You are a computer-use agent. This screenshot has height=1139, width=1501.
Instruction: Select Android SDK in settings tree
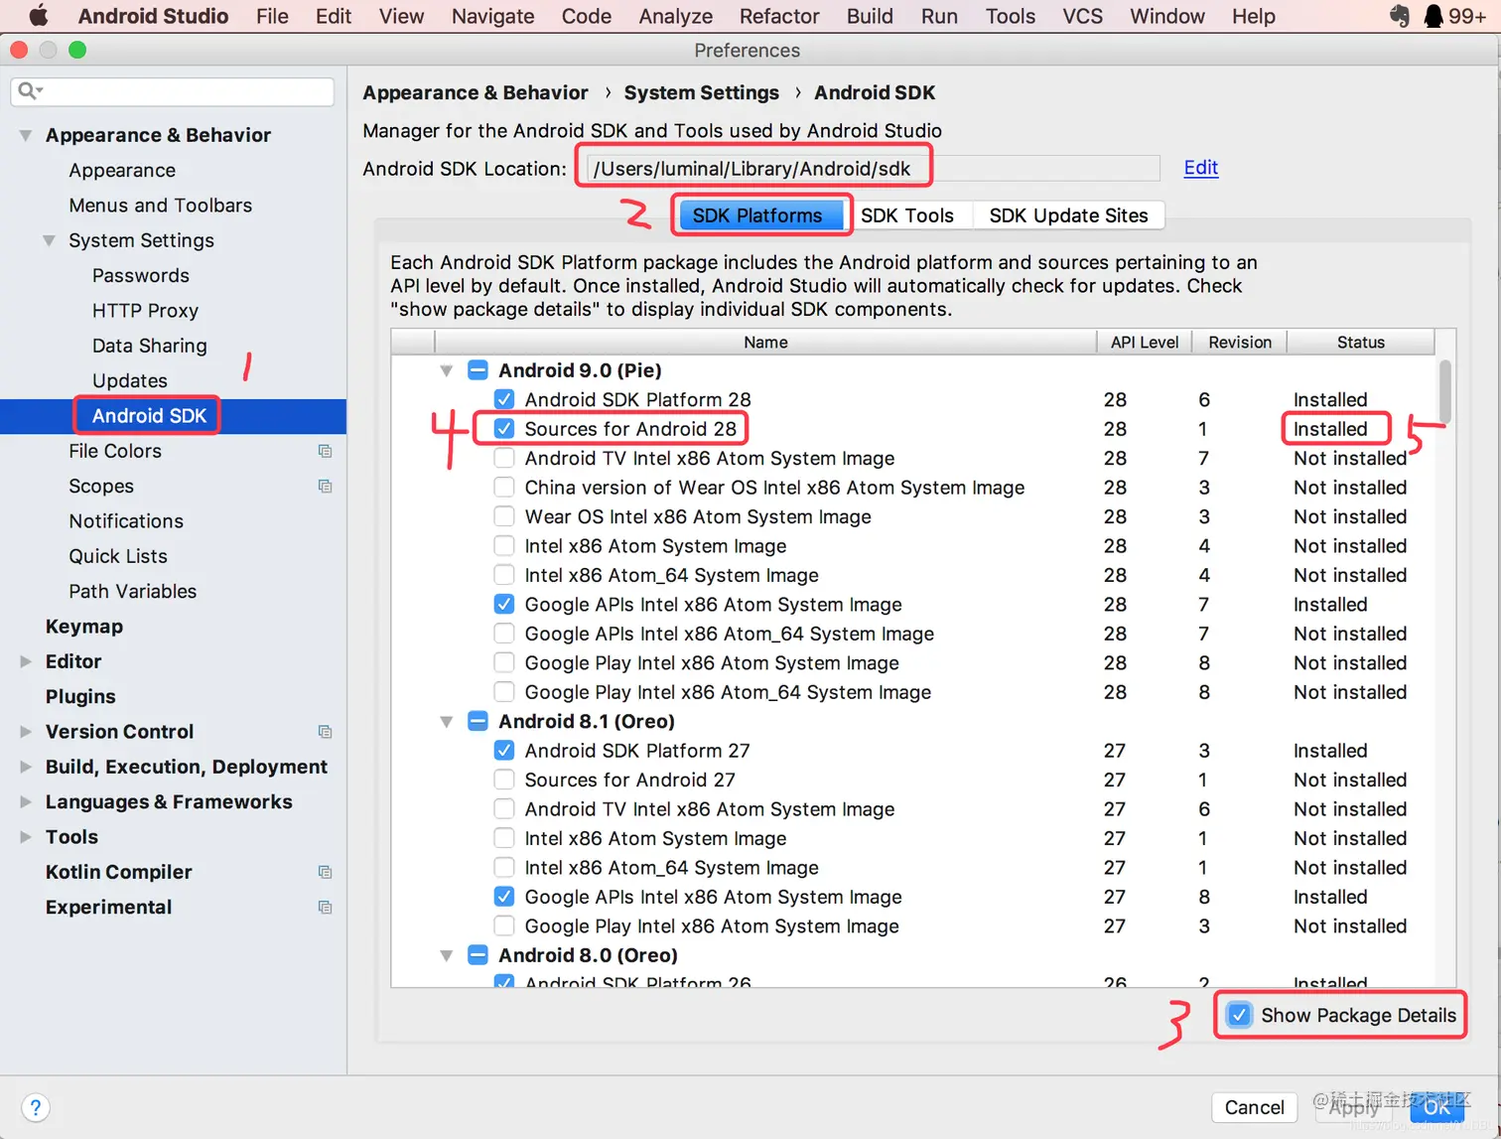pyautogui.click(x=173, y=416)
